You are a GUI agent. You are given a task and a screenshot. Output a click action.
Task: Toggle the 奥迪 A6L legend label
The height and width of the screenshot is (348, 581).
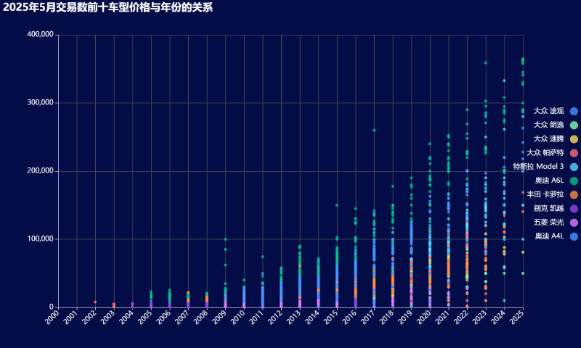point(549,181)
